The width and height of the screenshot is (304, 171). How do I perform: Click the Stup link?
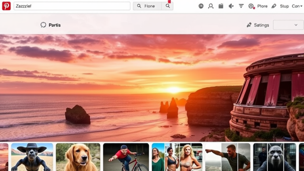click(x=284, y=6)
